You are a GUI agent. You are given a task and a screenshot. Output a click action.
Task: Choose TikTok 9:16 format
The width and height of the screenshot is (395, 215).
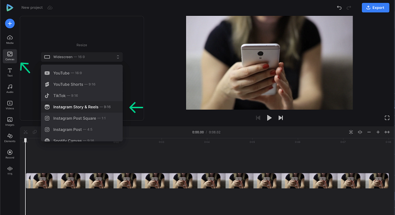tap(82, 96)
